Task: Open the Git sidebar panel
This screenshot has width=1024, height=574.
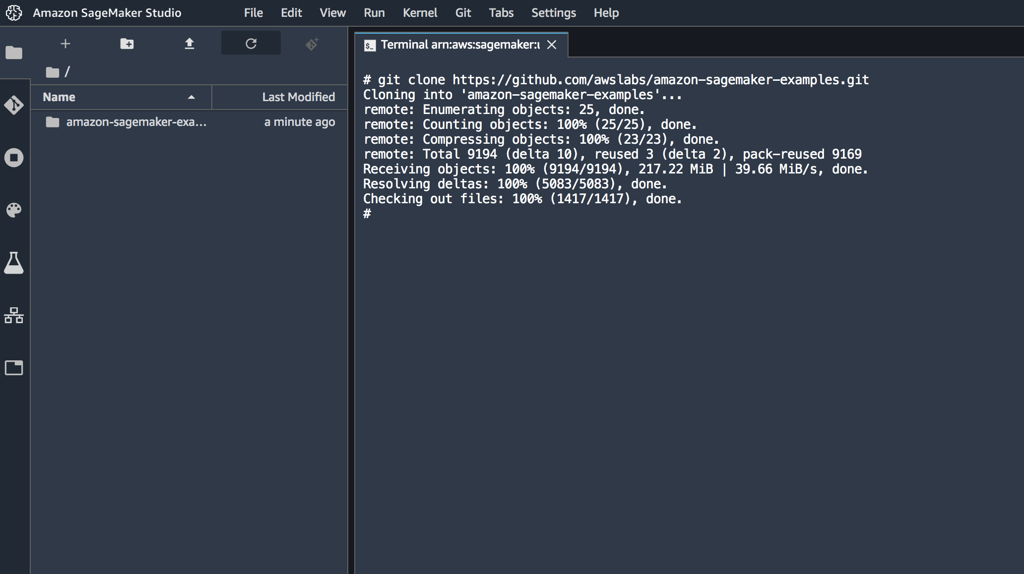Action: point(14,105)
